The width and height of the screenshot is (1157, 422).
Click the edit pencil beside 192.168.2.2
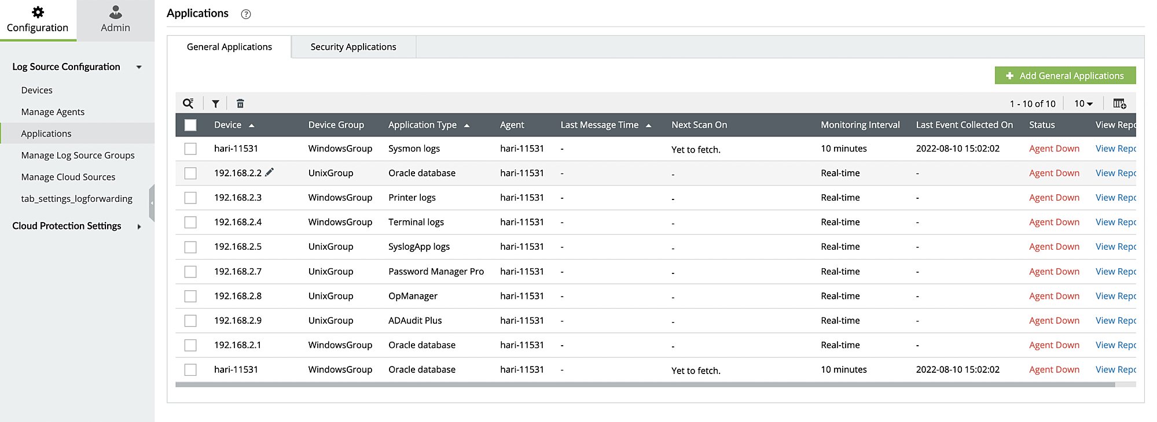[270, 172]
